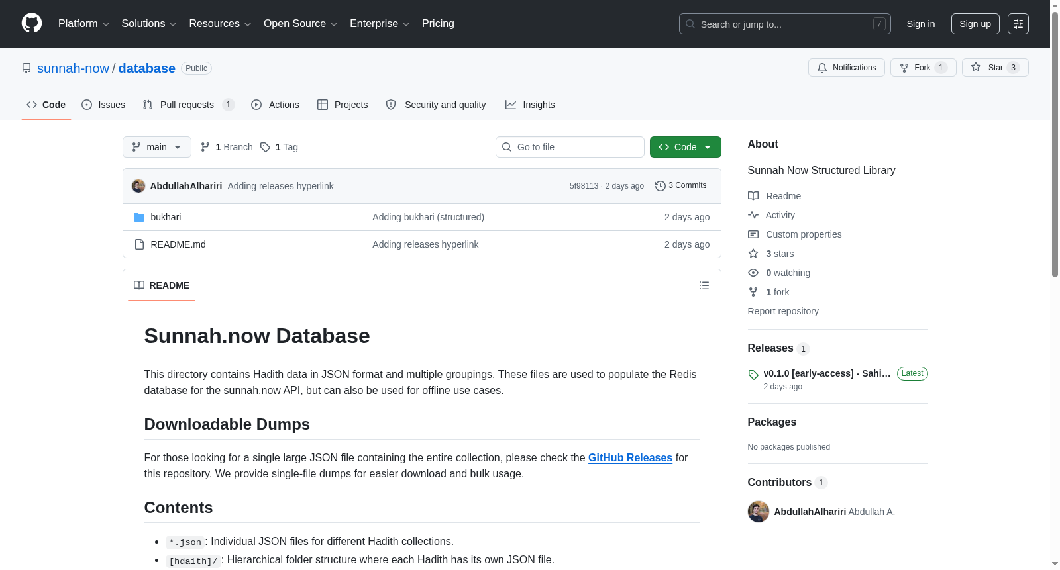
Task: Open the v0.1.0 early-access release link
Action: 827,373
